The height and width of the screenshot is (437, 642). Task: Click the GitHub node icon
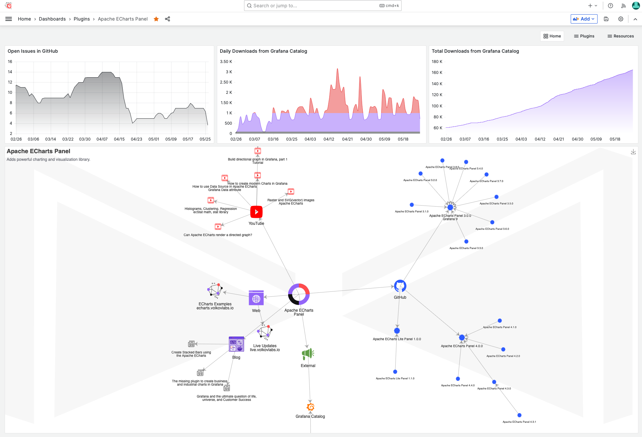pyautogui.click(x=400, y=286)
